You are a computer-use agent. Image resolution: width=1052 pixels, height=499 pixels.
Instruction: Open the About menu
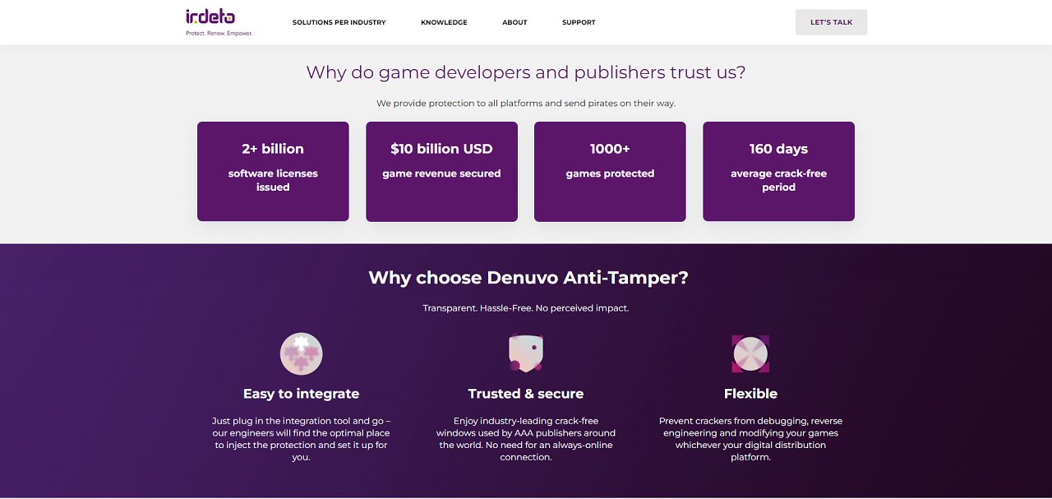click(x=514, y=22)
